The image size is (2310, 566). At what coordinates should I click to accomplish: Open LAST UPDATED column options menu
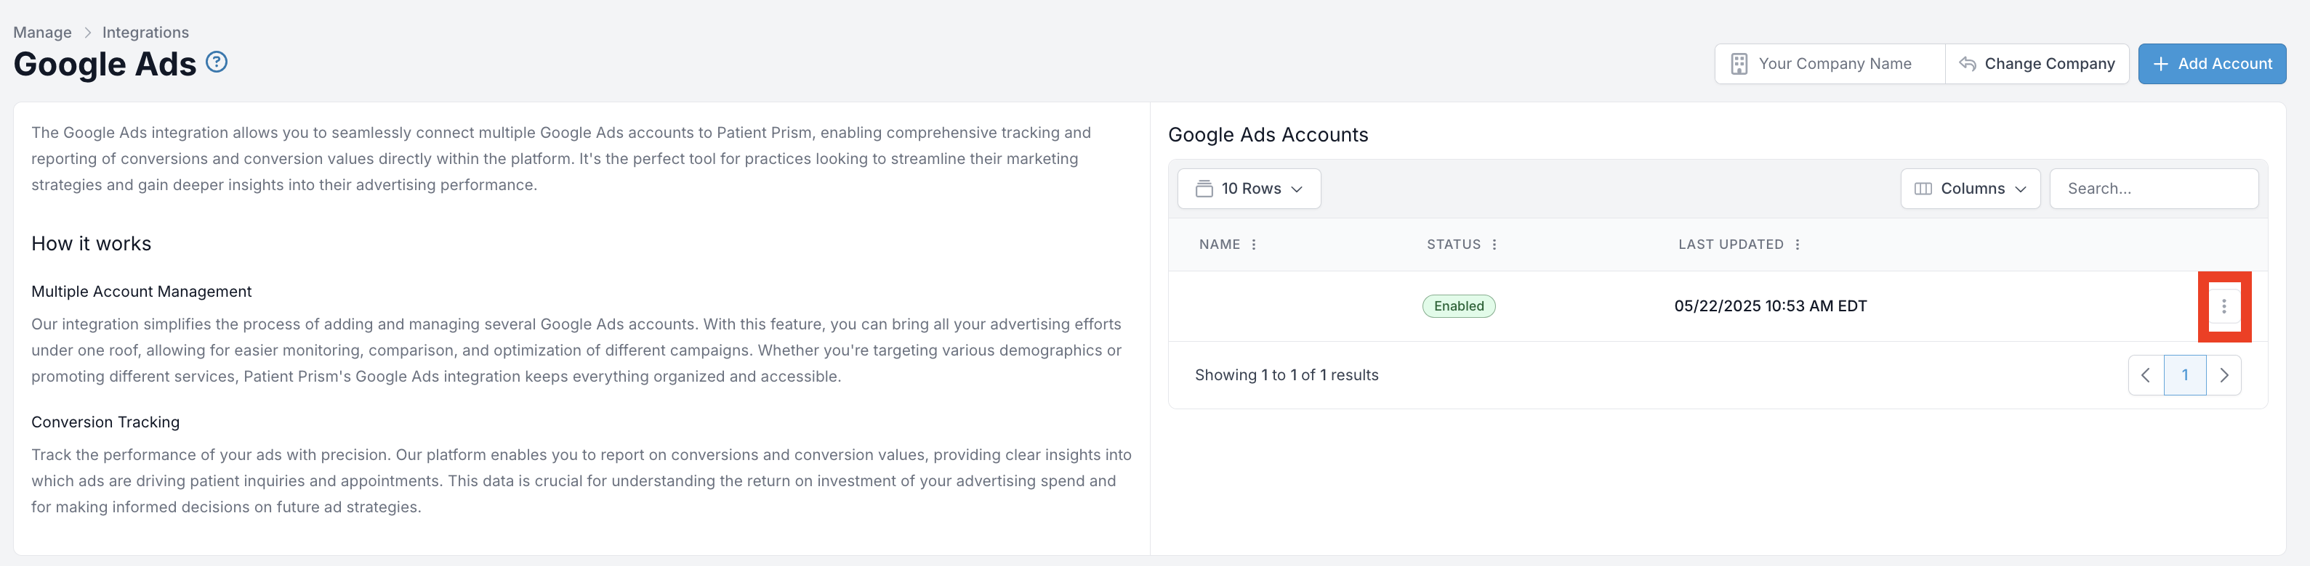(1796, 245)
